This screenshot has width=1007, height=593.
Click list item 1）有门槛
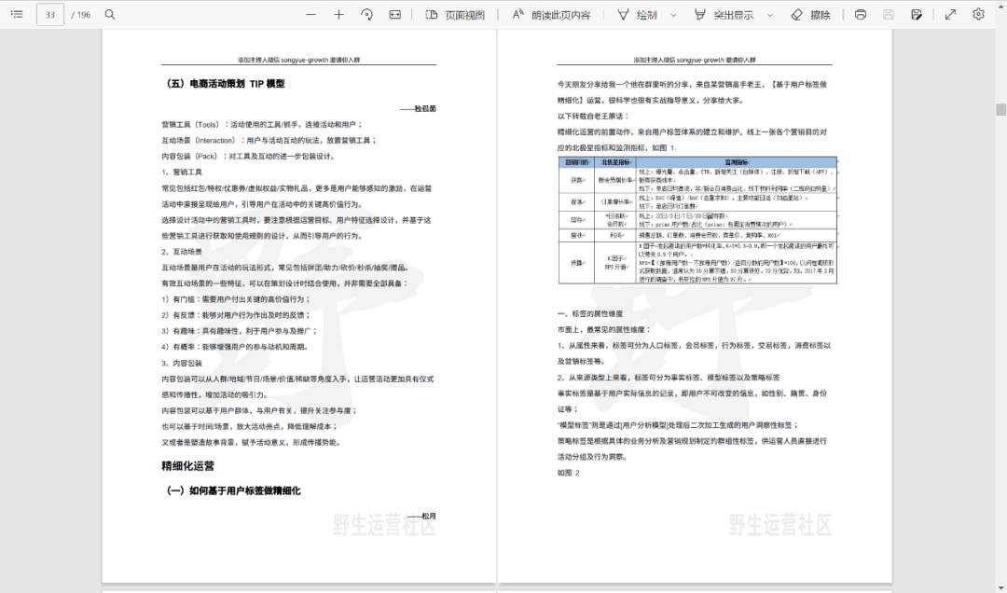point(236,299)
